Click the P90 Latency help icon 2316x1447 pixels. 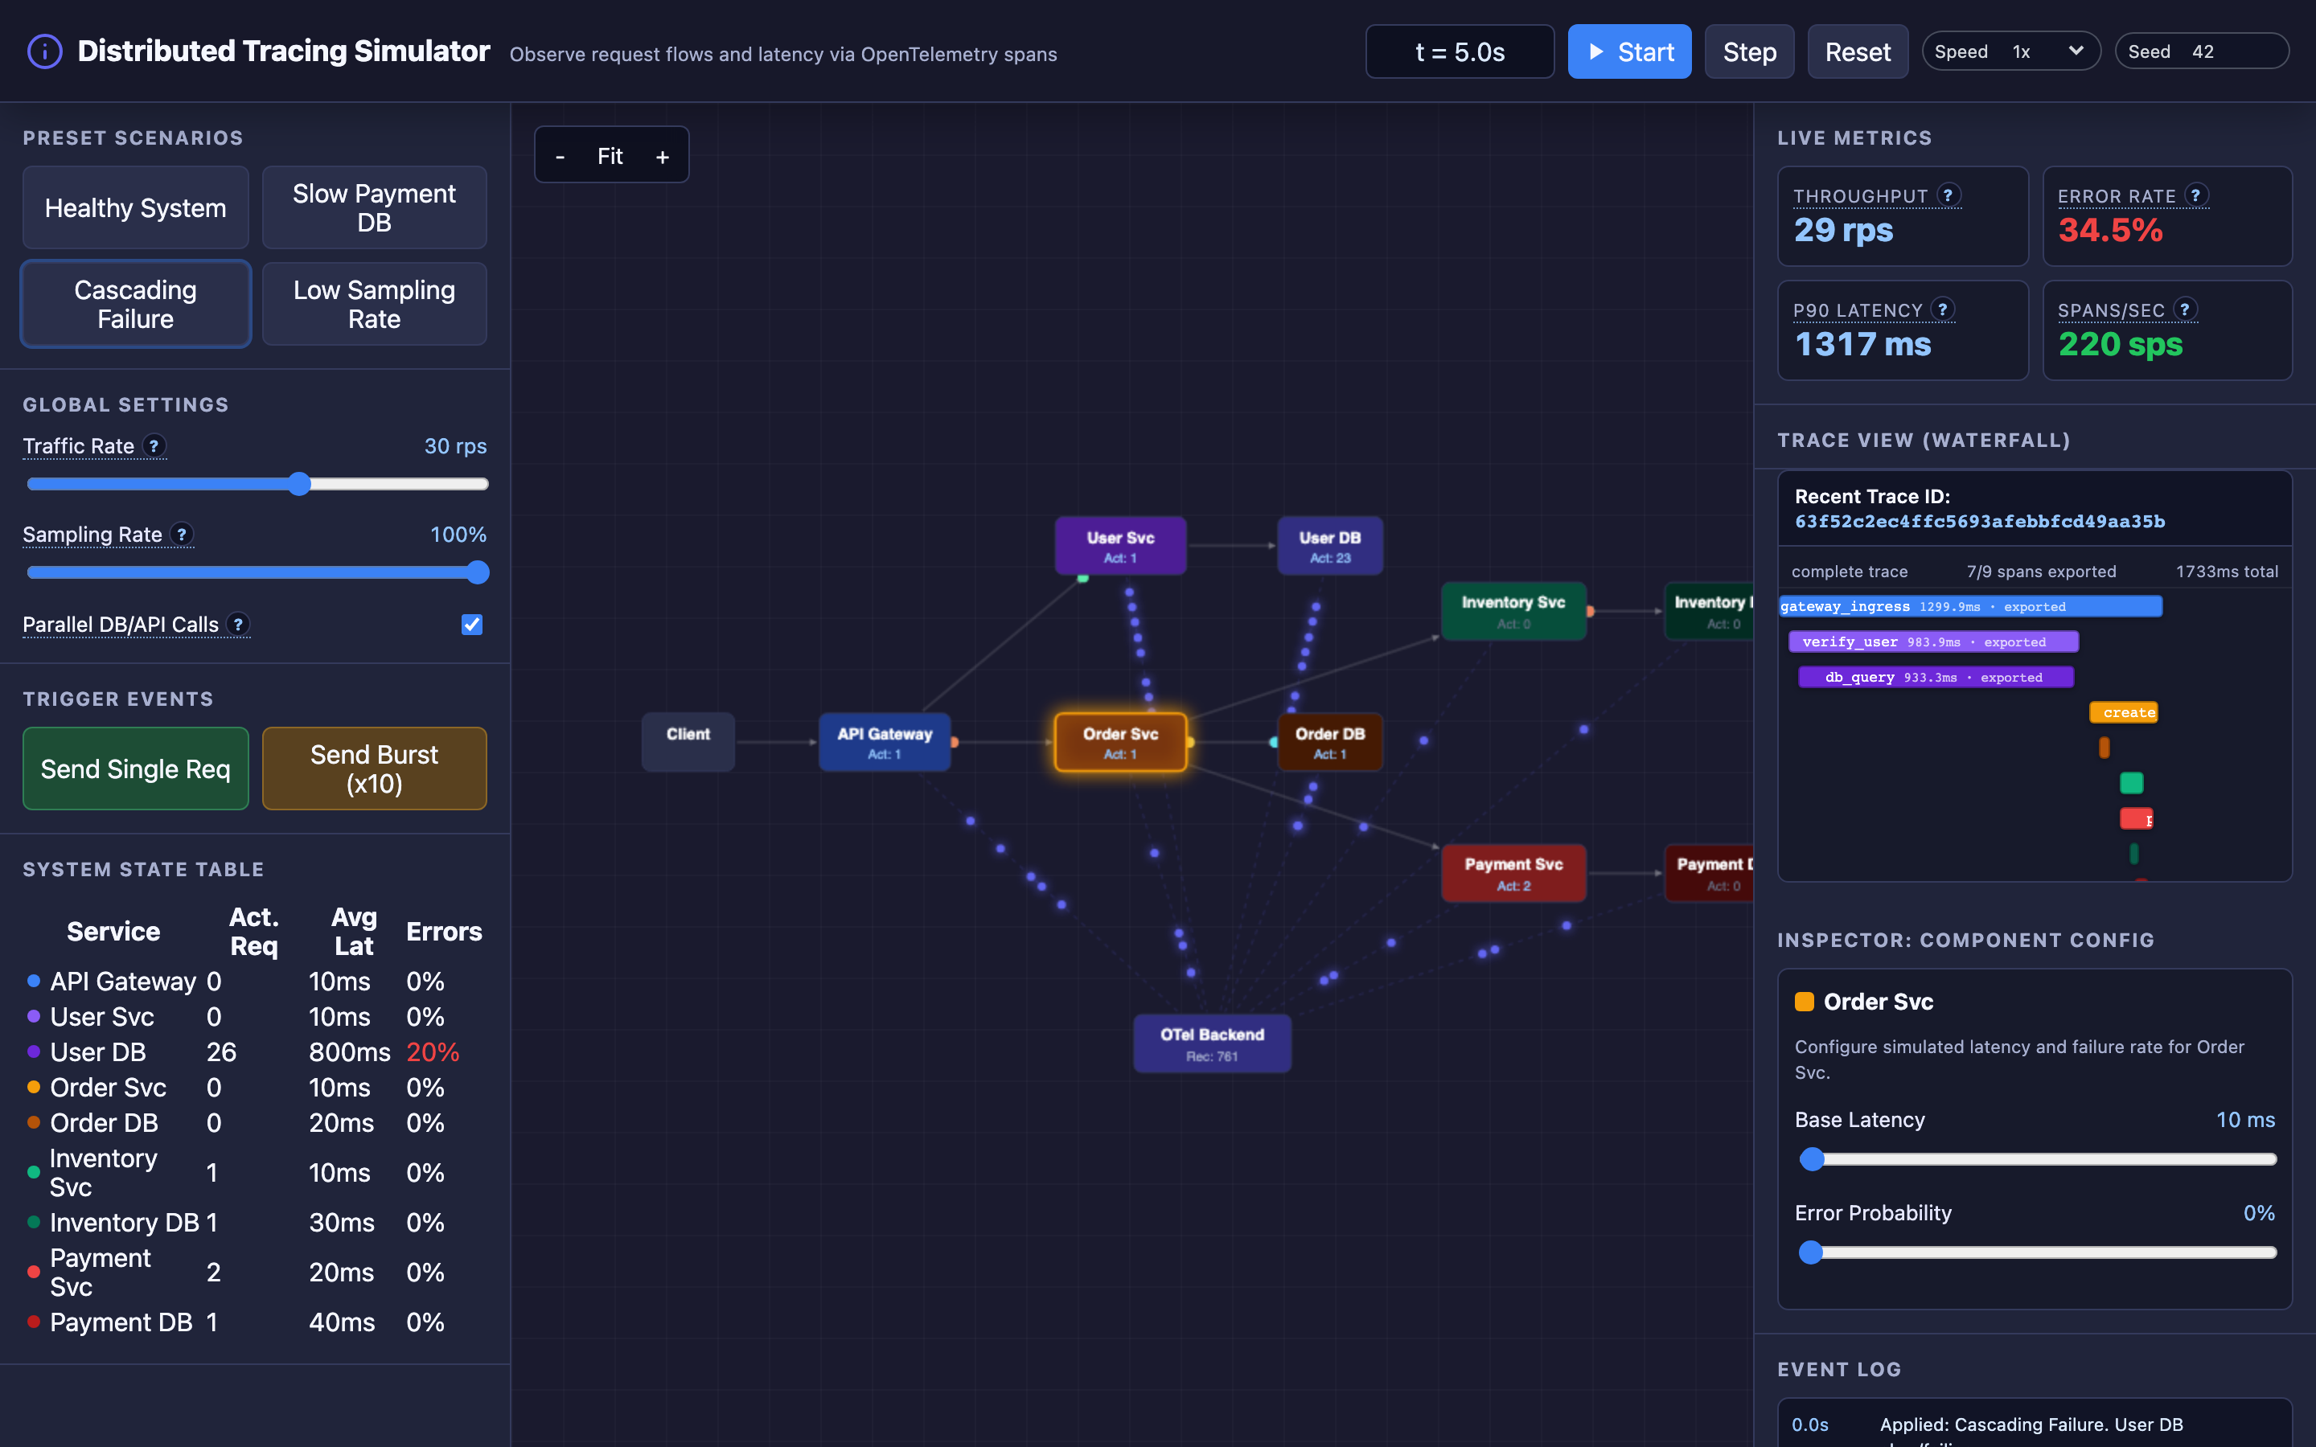(1942, 309)
